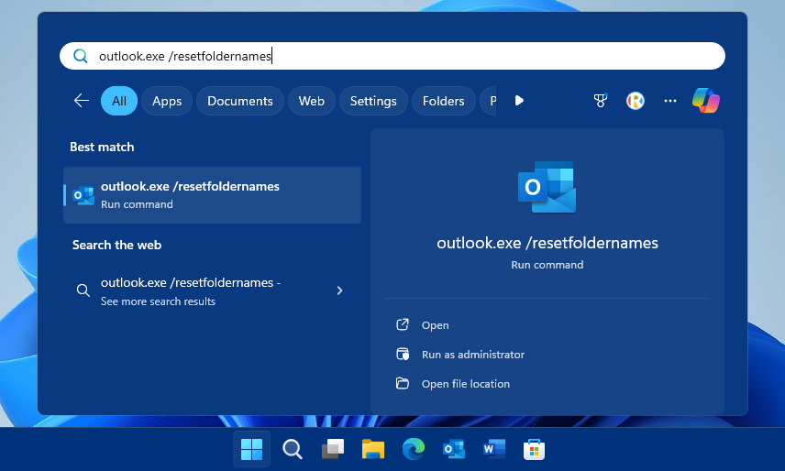This screenshot has width=785, height=471.
Task: Launch Microsoft Edge from the taskbar
Action: click(x=414, y=449)
